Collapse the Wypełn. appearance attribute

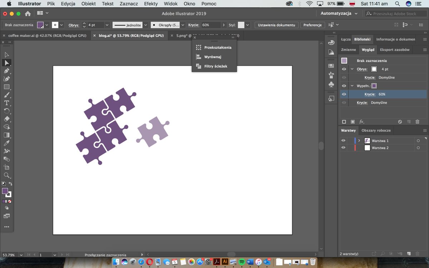(x=352, y=86)
